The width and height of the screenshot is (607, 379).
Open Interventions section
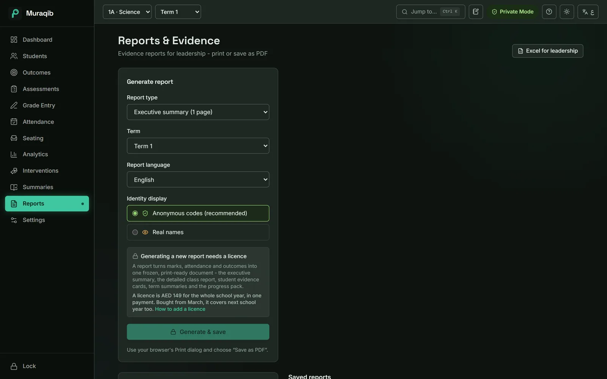coord(47,171)
